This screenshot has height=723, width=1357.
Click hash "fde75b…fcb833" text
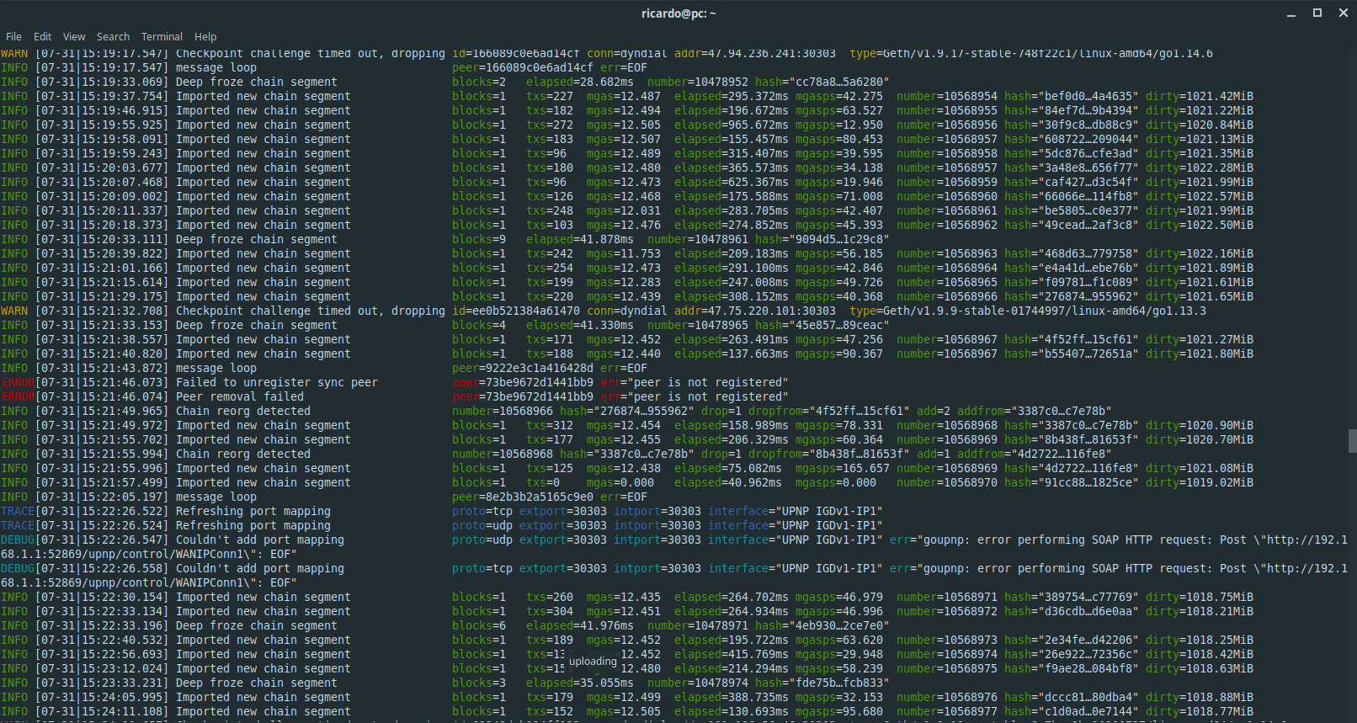[x=822, y=683]
